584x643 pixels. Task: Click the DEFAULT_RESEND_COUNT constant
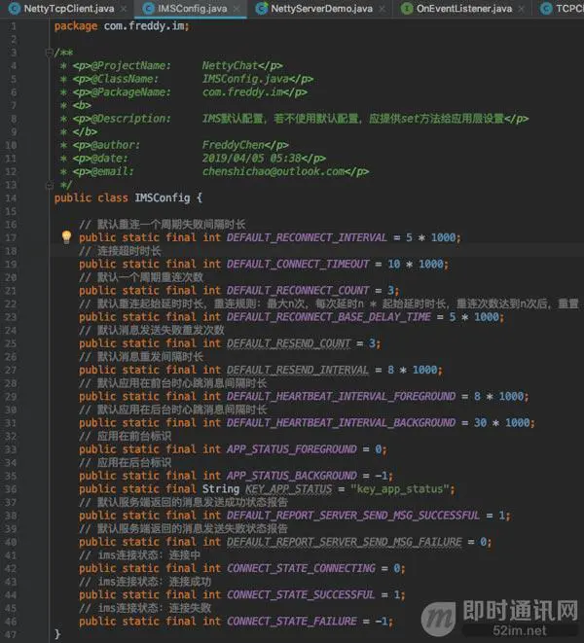[288, 343]
